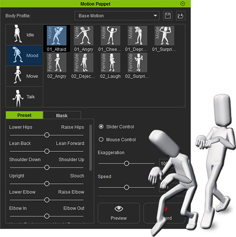Click the Elbow In / Elbow Out slider handle
Viewport: 236px width, 237px height.
47,216
